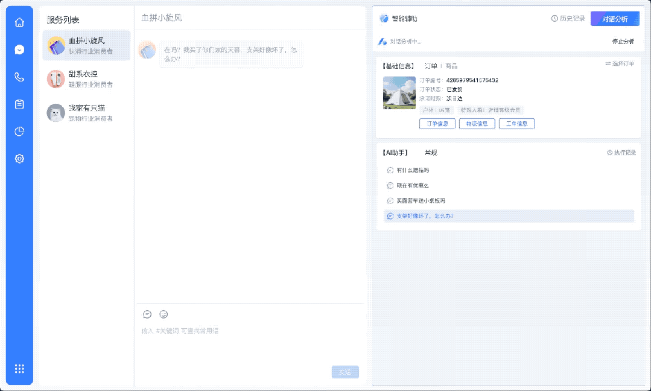Click the 历史记录 clock icon

[554, 18]
